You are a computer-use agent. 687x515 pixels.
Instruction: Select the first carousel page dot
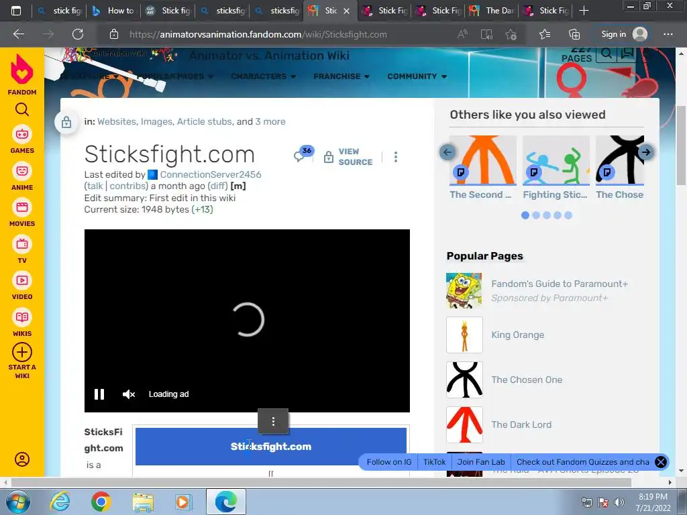click(x=525, y=215)
